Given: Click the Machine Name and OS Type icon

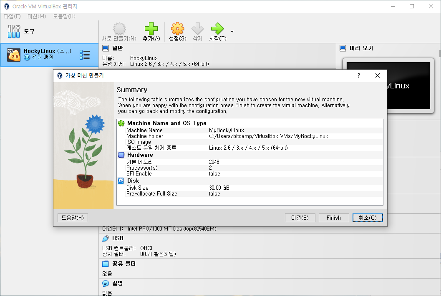Looking at the screenshot, I should (x=121, y=123).
